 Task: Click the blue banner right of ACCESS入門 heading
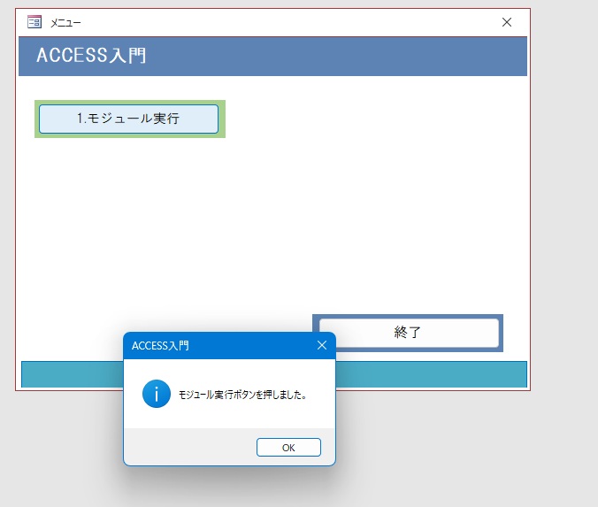[354, 56]
